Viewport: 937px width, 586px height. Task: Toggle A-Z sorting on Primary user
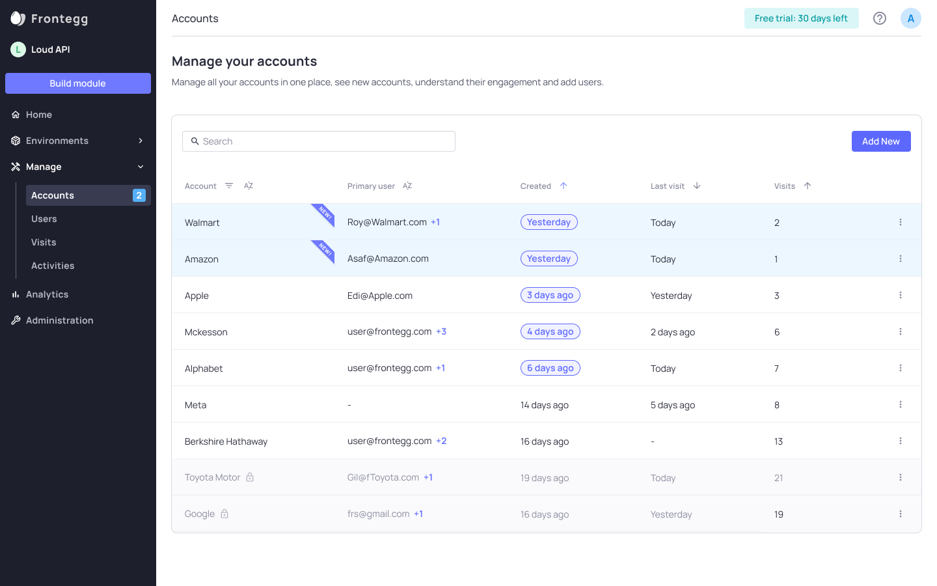[407, 186]
